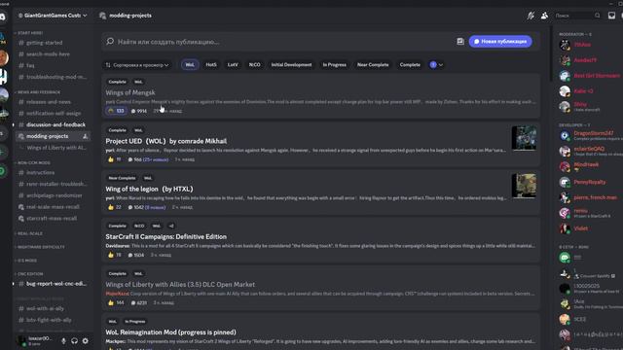Expand more tags dropdown after Complete filter
Image resolution: width=623 pixels, height=350 pixels.
(436, 65)
